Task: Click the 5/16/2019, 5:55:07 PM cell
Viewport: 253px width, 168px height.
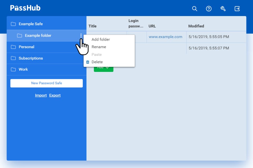Action: point(209,48)
